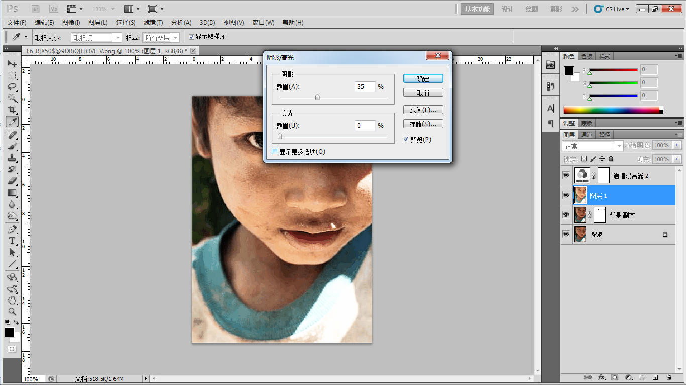Select the Horizontal Type tool
The width and height of the screenshot is (686, 385).
click(x=12, y=241)
